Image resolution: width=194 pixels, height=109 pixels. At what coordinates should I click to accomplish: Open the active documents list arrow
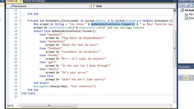[x=175, y=1]
